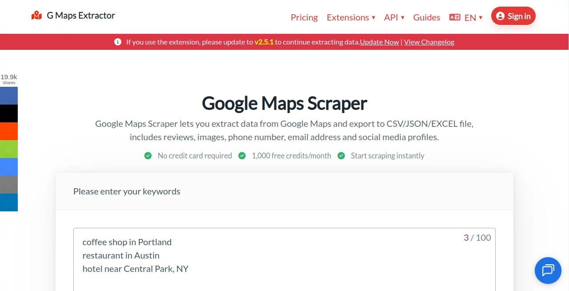Focus the keywords textarea input

click(284, 259)
